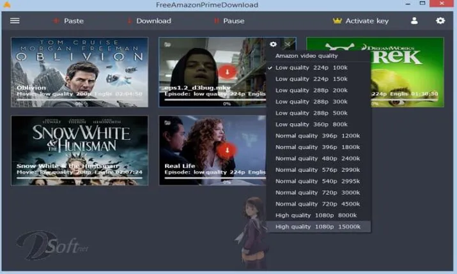Select Normal quality 720p 4500k
Screen dimensions: 457x274
click(318, 204)
